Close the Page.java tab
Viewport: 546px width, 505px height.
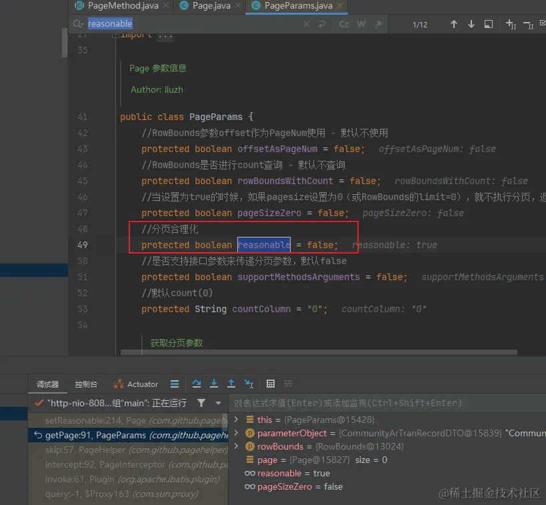pyautogui.click(x=238, y=5)
